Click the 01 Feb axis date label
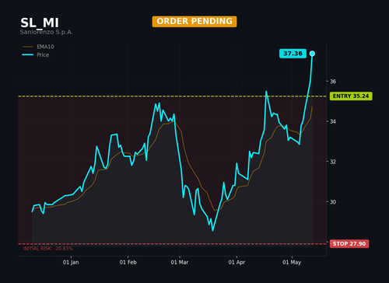This screenshot has width=389, height=283. [128, 263]
